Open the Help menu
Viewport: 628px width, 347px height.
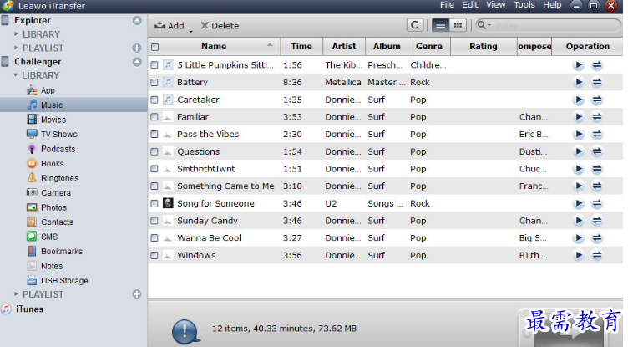coord(552,5)
